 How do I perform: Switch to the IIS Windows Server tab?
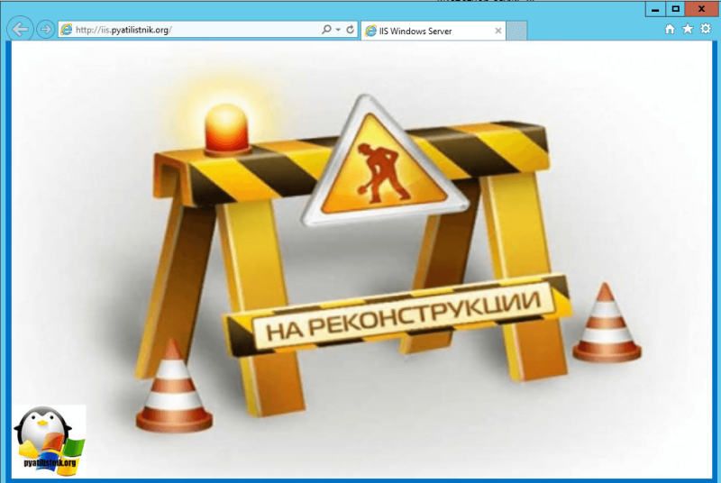[434, 31]
